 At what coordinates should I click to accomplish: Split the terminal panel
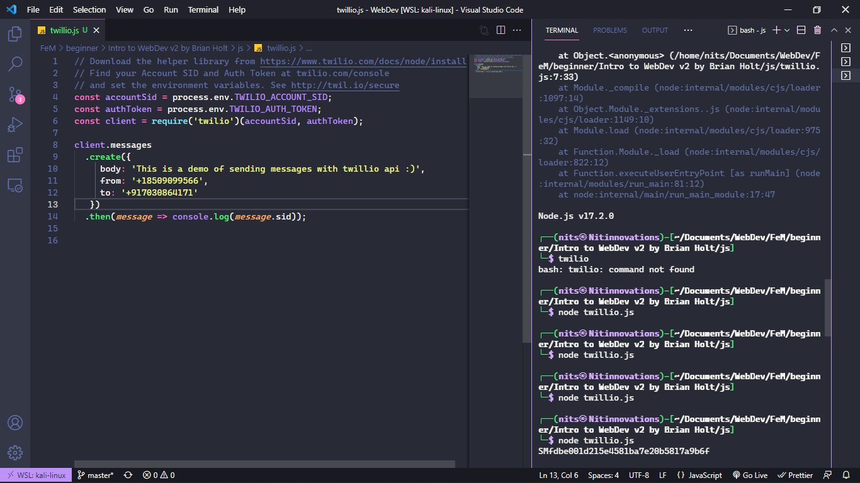[x=801, y=30]
